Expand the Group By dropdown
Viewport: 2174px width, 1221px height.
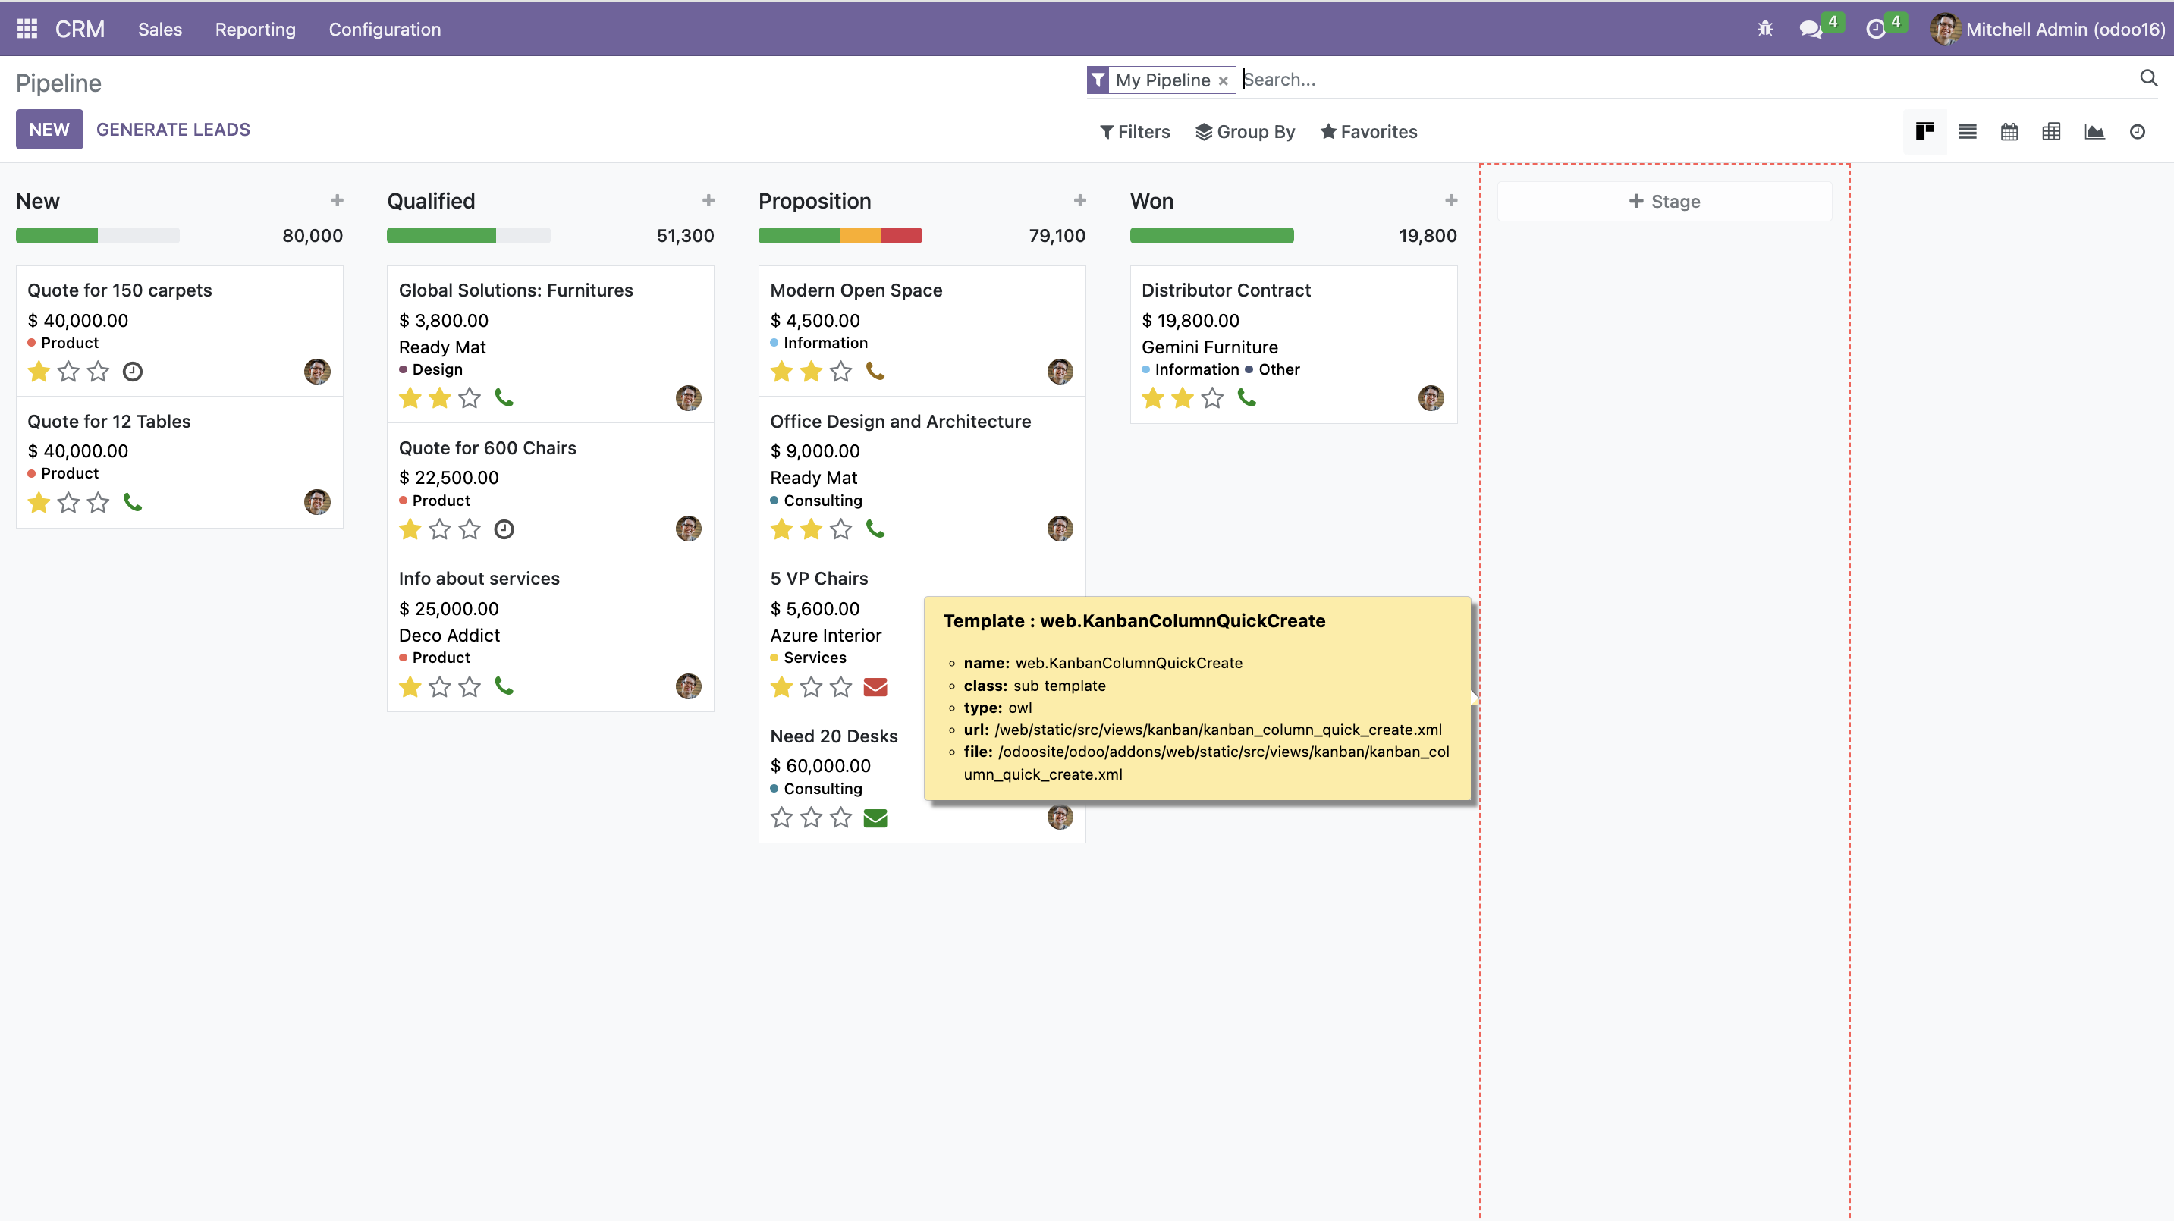click(1246, 132)
